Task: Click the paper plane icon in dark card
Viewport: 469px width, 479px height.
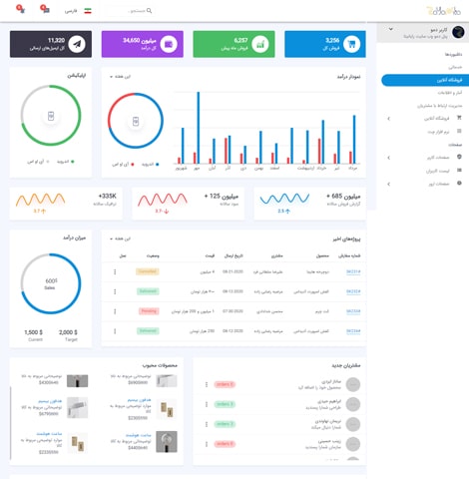Action: pyautogui.click(x=77, y=44)
